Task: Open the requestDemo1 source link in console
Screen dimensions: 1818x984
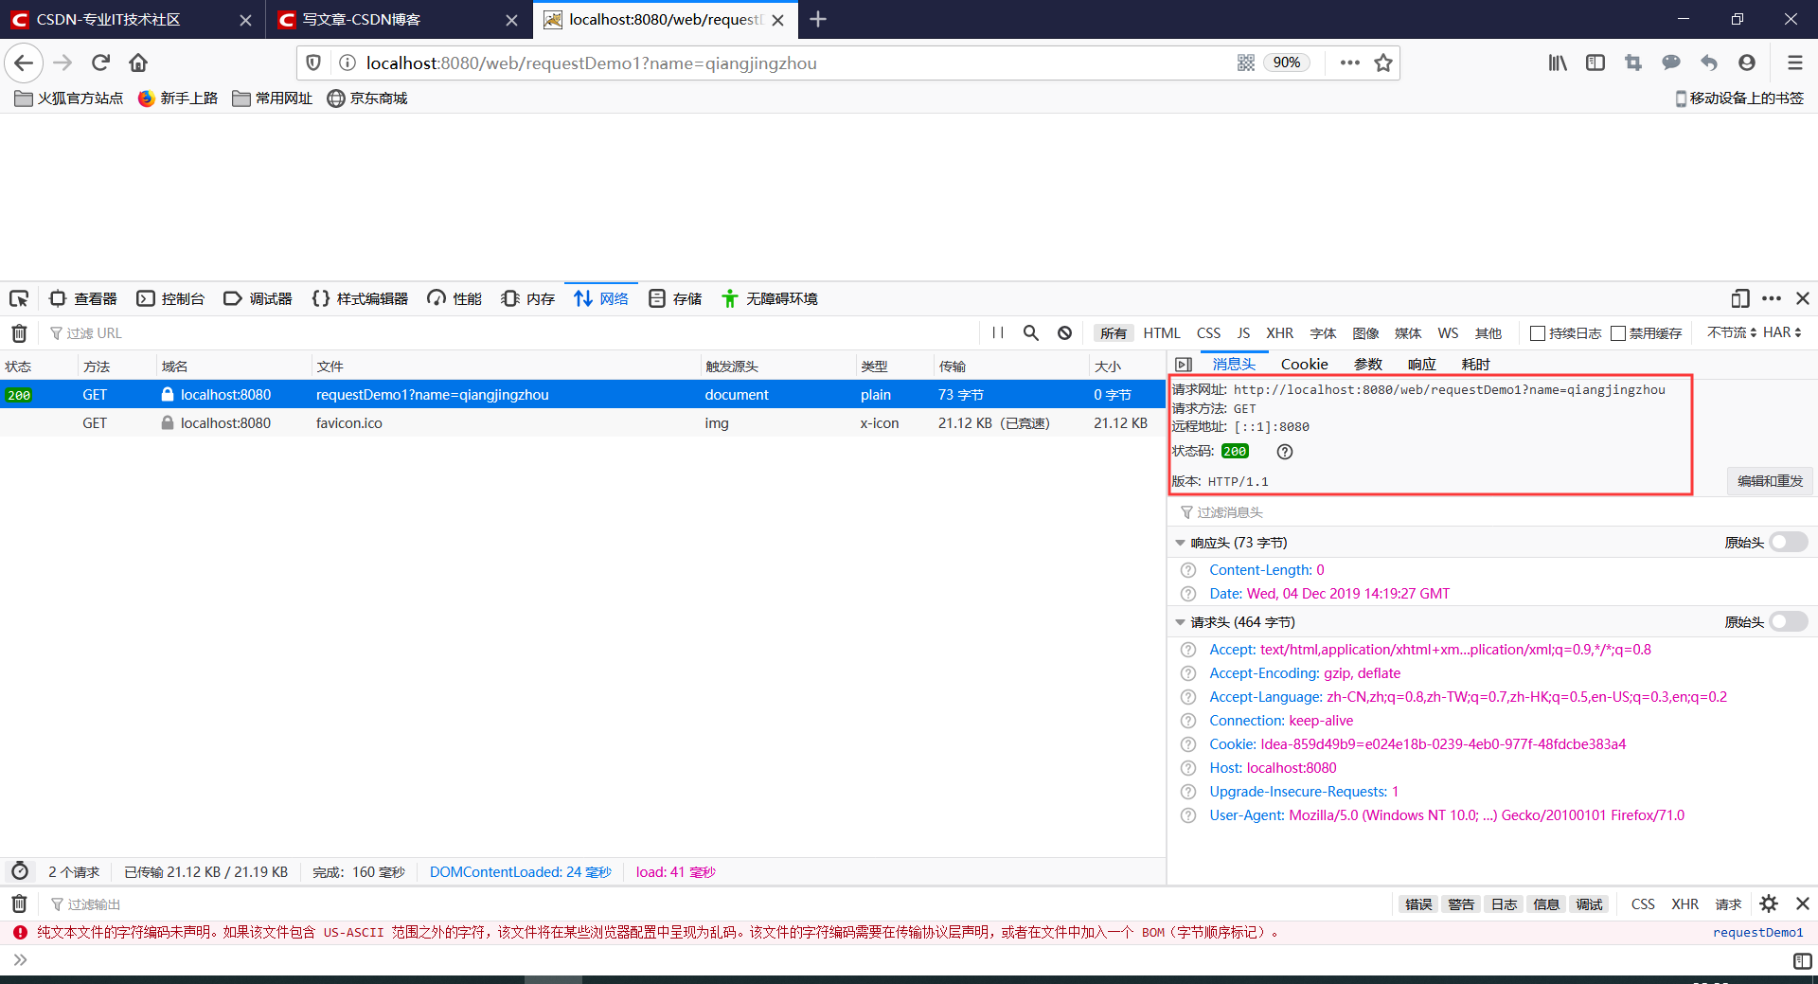Action: (x=1757, y=933)
